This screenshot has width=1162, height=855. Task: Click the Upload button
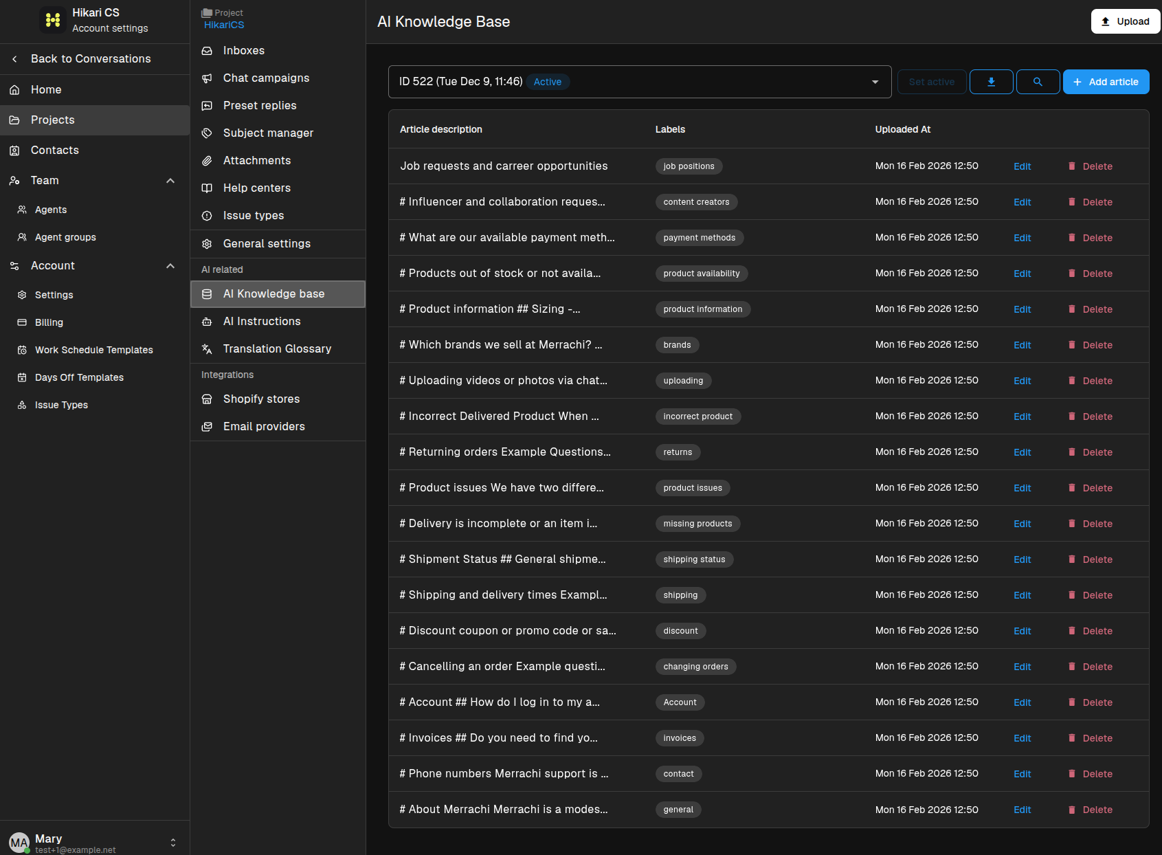click(1126, 21)
